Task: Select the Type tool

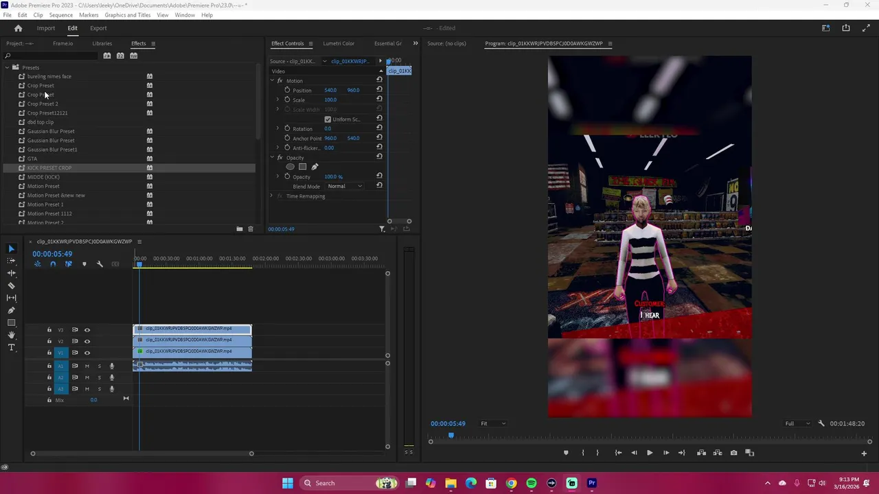Action: tap(11, 347)
